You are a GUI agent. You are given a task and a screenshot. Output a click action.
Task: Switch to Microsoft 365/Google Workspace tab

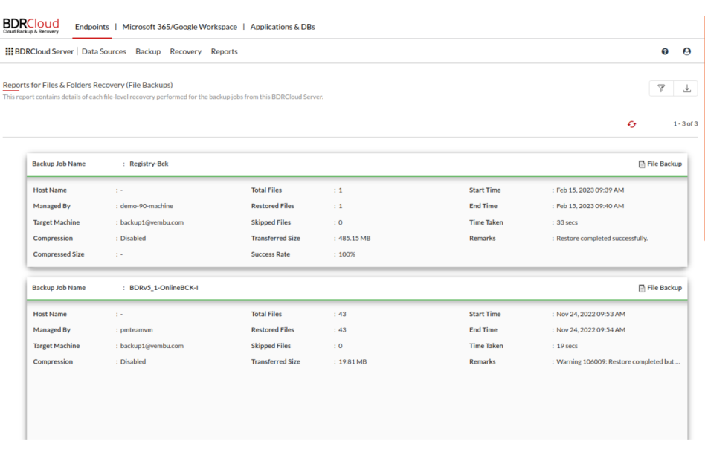(x=179, y=27)
